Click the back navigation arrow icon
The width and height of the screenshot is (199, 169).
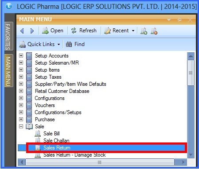22,31
